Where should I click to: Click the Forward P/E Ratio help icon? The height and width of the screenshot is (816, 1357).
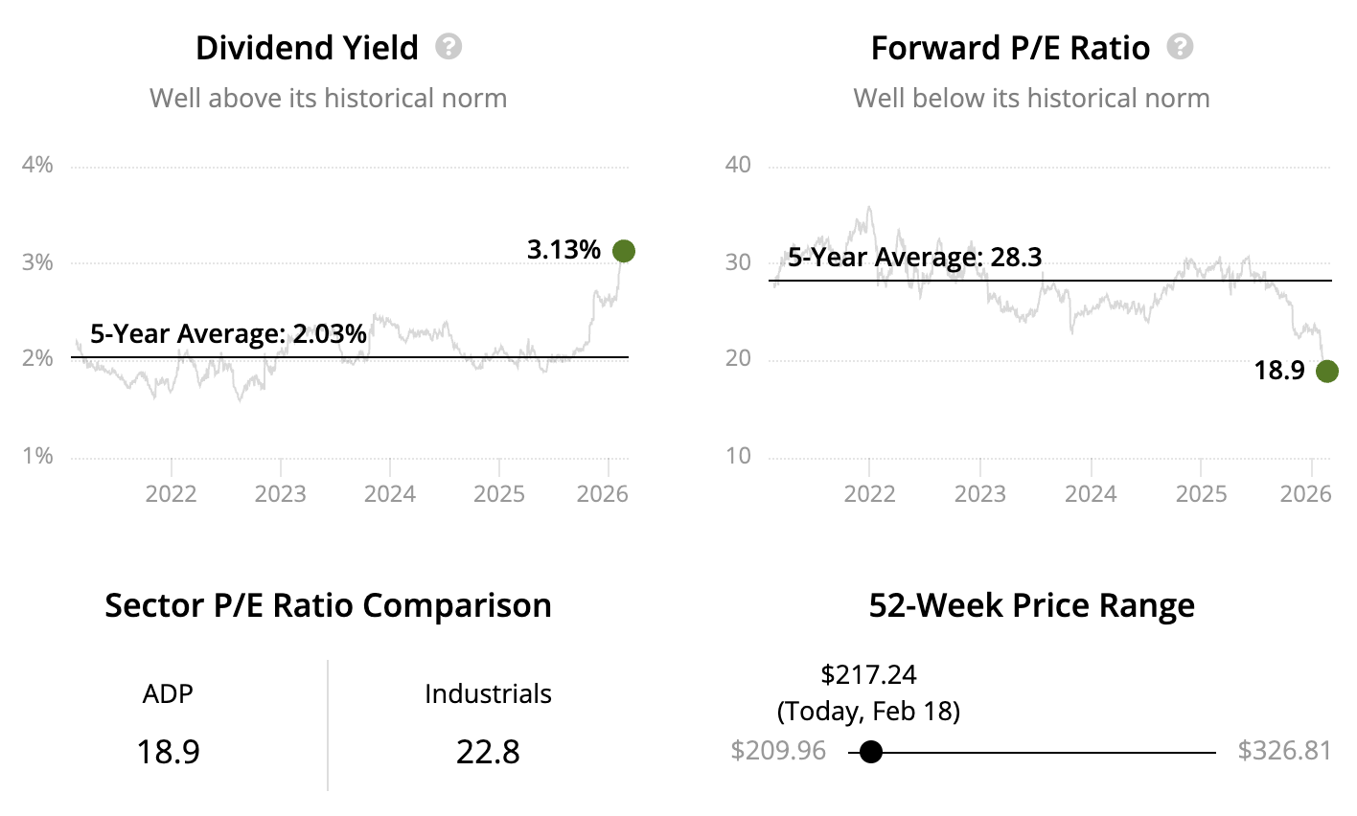coord(1180,47)
